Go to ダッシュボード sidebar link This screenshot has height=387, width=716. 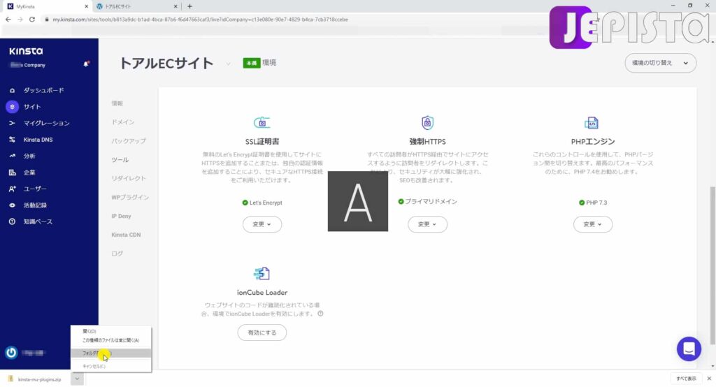(x=44, y=90)
